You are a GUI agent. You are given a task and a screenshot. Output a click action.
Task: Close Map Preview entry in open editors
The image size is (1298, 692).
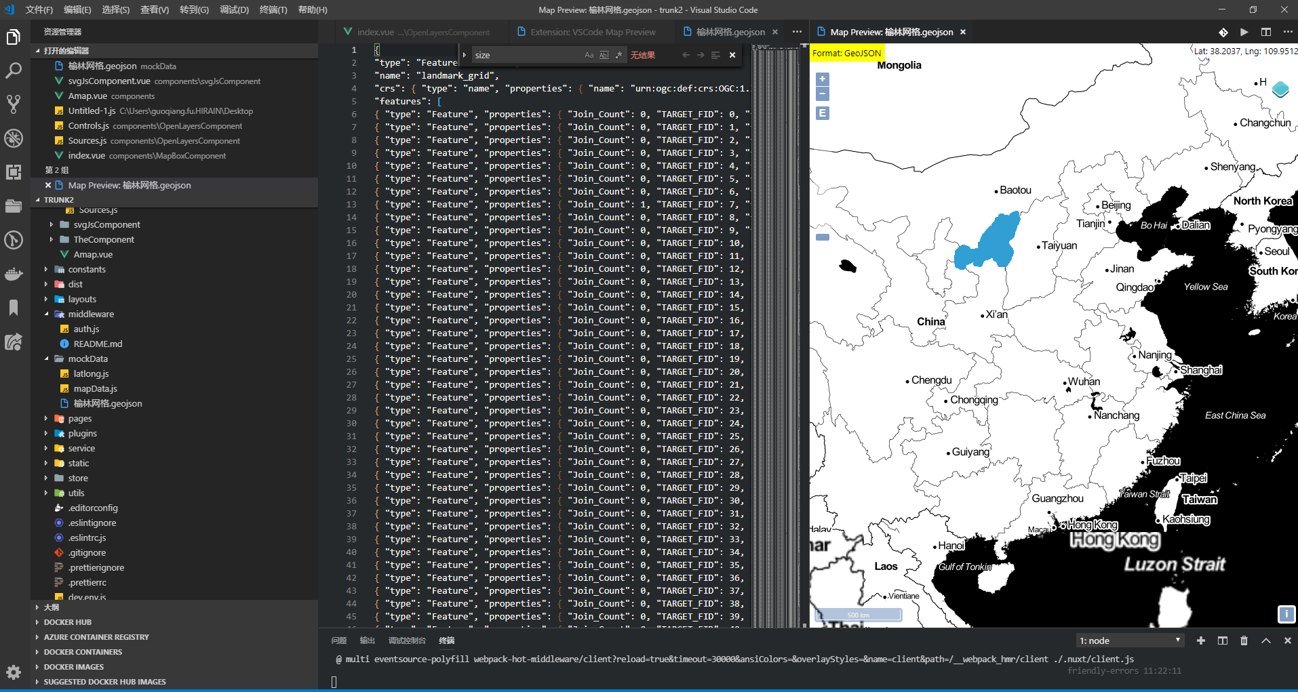click(x=48, y=185)
